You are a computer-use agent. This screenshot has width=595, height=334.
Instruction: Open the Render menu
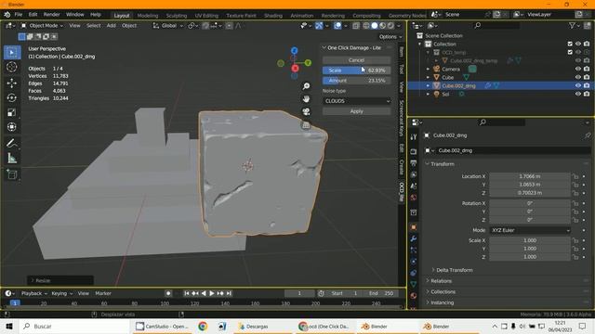click(x=52, y=15)
